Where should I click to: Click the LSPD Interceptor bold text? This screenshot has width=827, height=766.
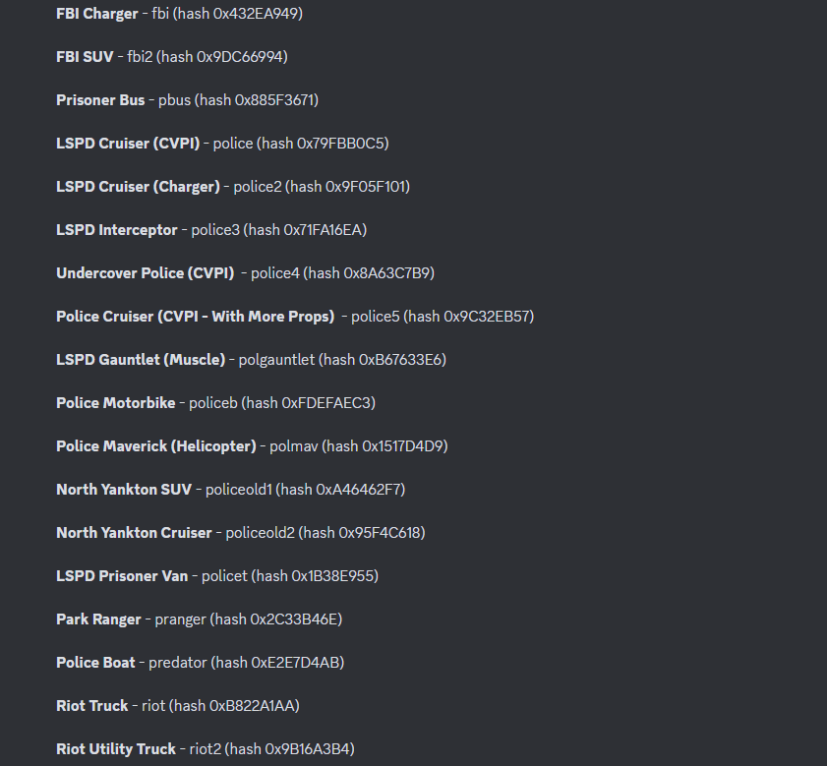117,230
